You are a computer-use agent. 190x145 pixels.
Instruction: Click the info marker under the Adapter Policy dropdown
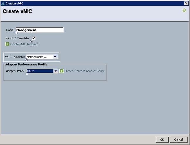pos(27,74)
